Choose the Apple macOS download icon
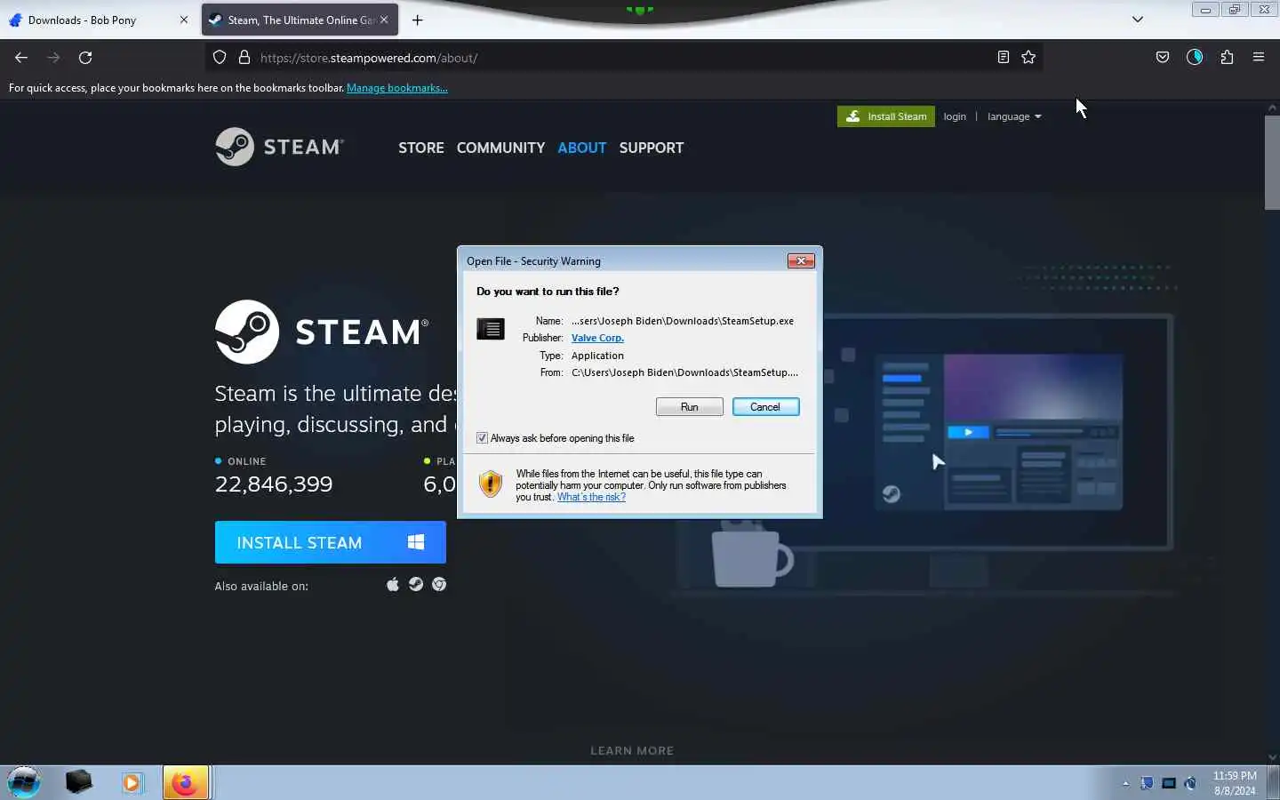 tap(392, 584)
